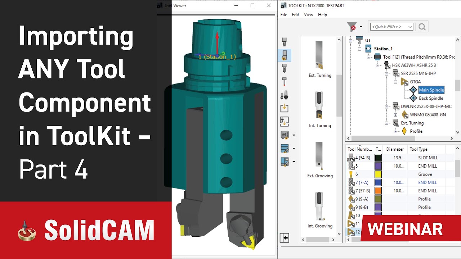The image size is (461, 259).
Task: Collapse the Station_1 tree node
Action: 359,49
